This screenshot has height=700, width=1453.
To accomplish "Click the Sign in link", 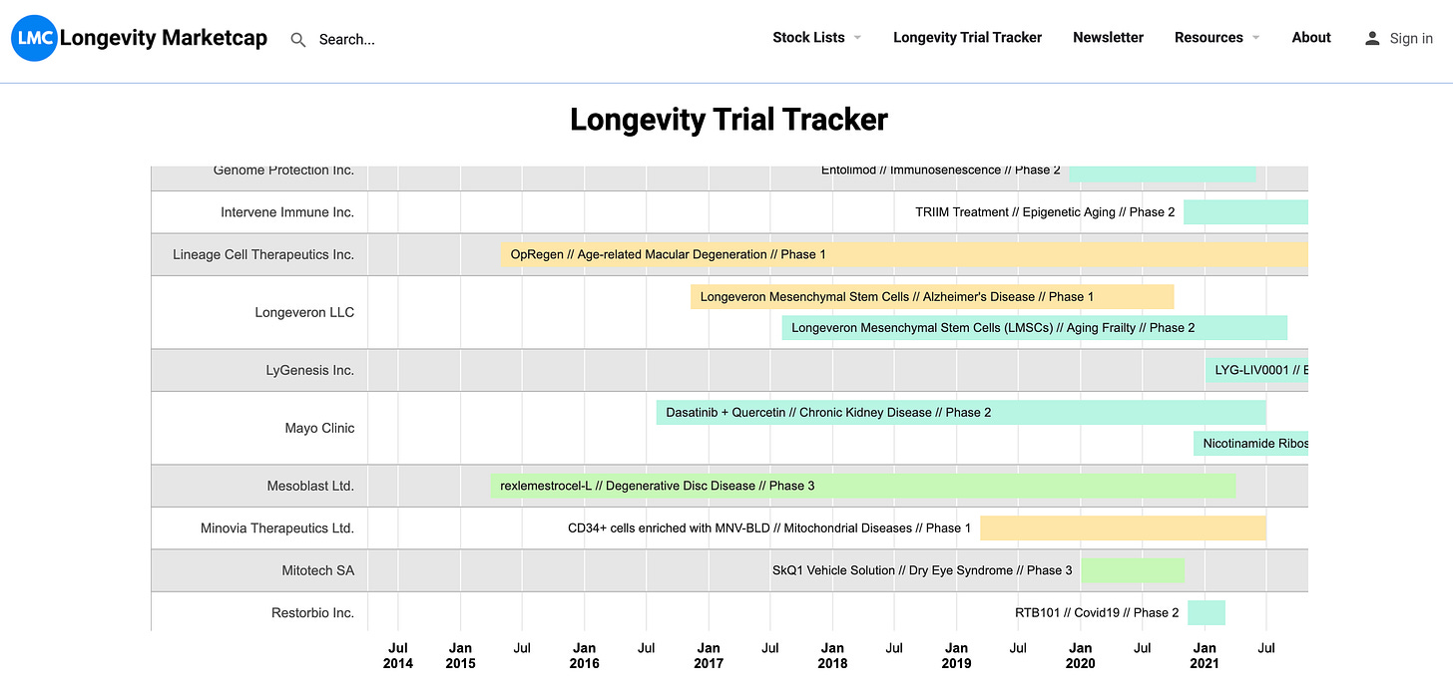I will (1411, 39).
